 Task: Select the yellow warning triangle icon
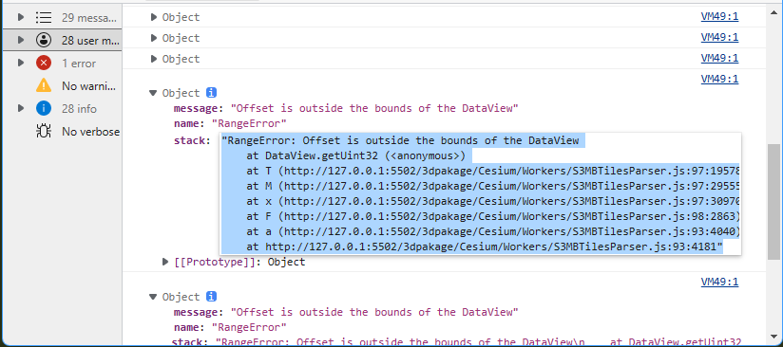(44, 85)
